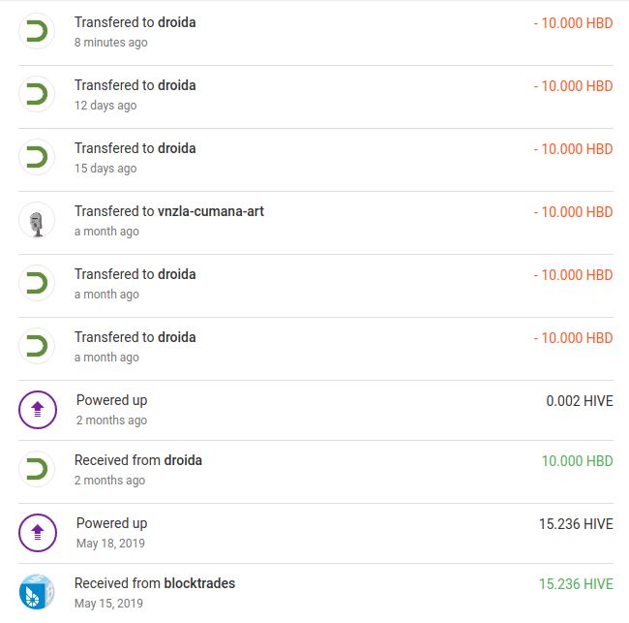The height and width of the screenshot is (623, 629).
Task: Click the 8 minutes ago timestamp
Action: (x=111, y=43)
